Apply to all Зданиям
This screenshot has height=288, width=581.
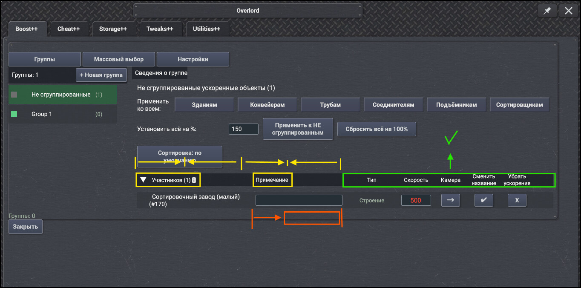(204, 105)
